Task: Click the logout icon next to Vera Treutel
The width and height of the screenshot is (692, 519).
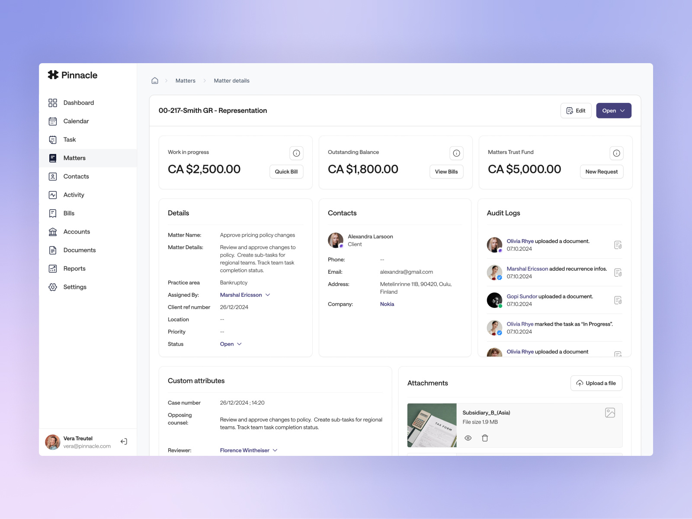Action: point(124,441)
